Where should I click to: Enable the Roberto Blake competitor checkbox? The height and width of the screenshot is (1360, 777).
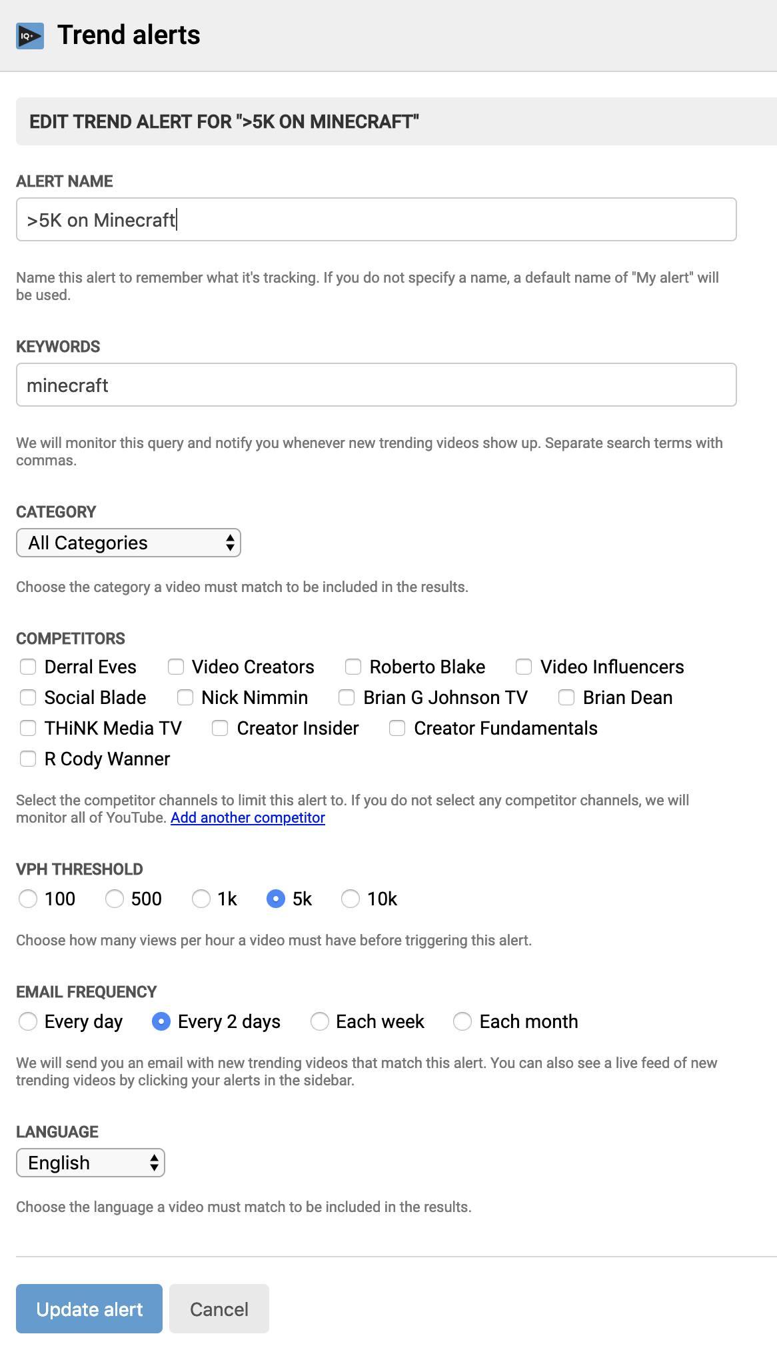pos(353,667)
